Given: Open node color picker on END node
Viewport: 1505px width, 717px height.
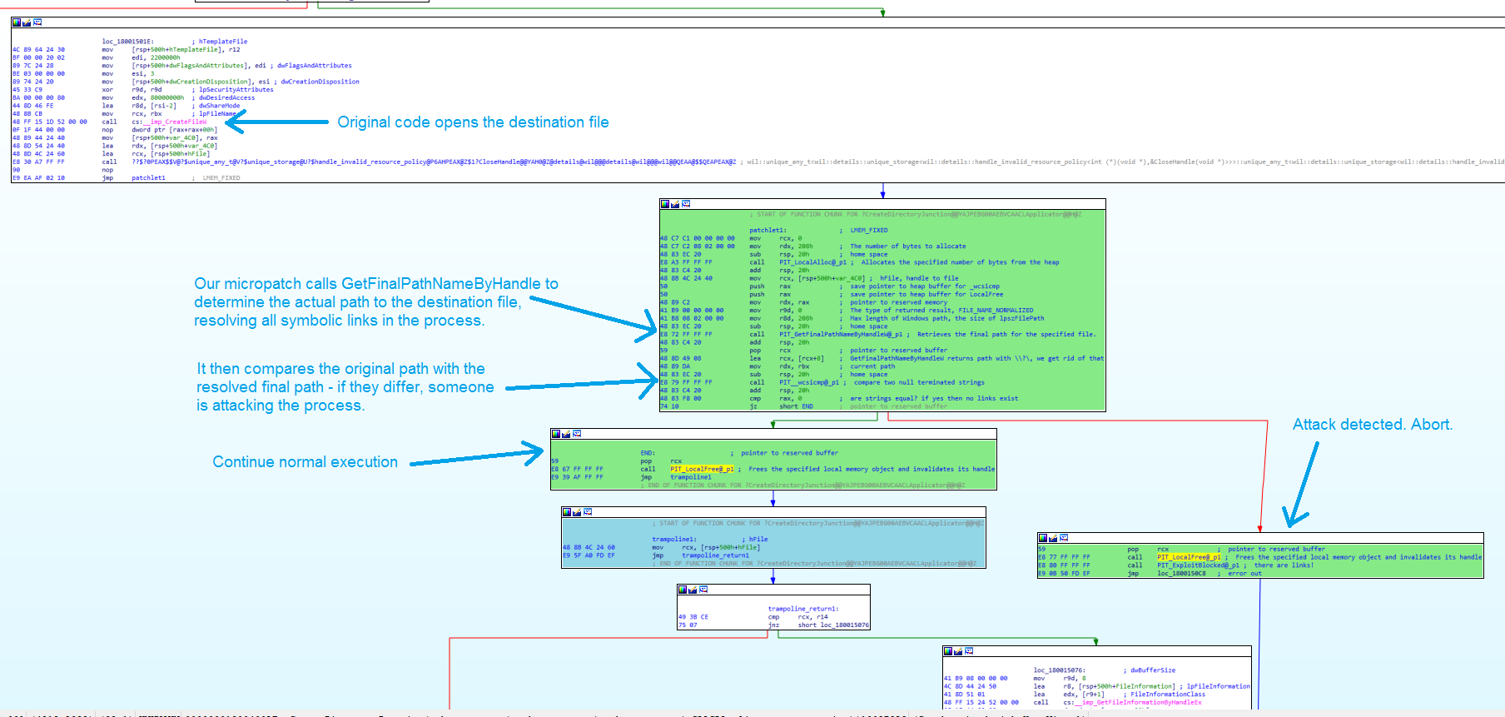Looking at the screenshot, I should pyautogui.click(x=555, y=434).
